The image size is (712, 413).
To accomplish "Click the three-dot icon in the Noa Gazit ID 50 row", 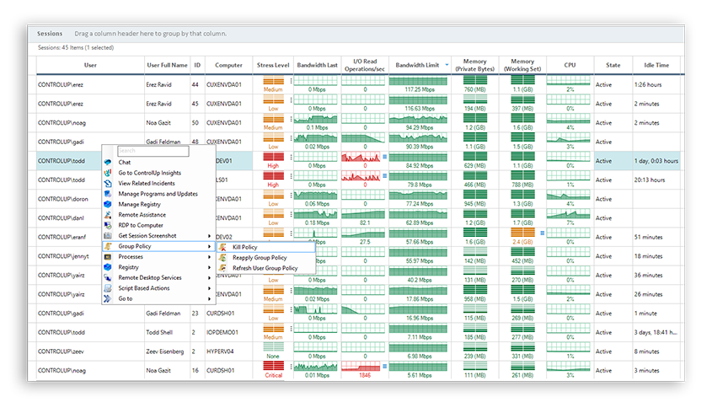I will point(291,119).
